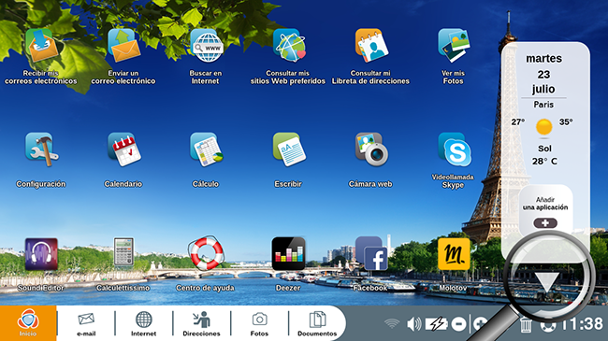Click the 27° minimum temperature
This screenshot has width=608, height=341.
pos(517,122)
